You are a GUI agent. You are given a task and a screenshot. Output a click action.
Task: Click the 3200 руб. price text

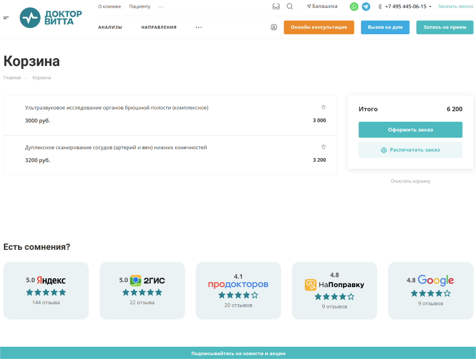click(x=38, y=160)
